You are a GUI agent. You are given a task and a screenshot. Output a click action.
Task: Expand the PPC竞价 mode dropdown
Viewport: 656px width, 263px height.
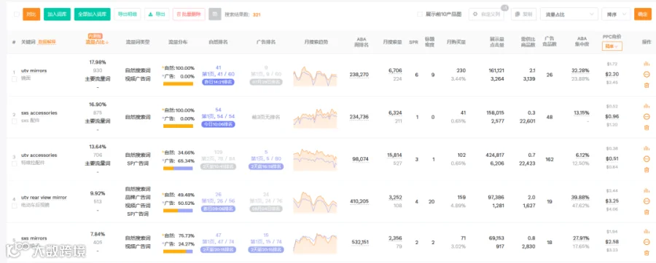[x=612, y=46]
